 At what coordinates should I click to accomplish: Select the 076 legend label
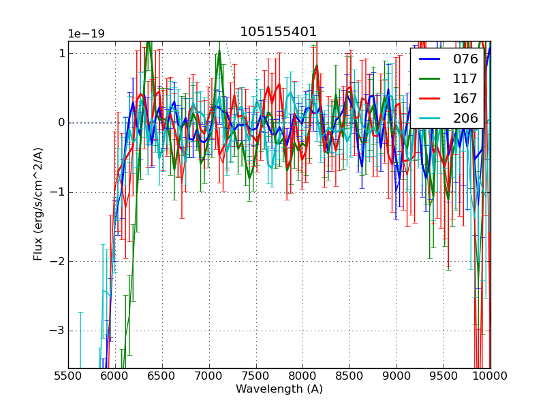[465, 59]
